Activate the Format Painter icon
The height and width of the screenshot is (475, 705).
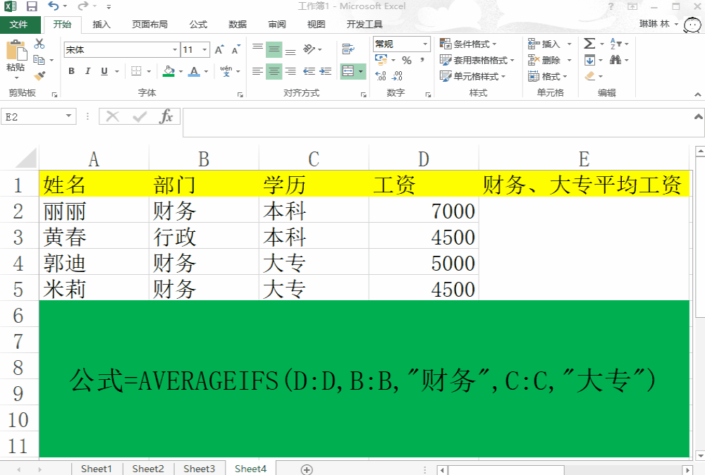41,75
